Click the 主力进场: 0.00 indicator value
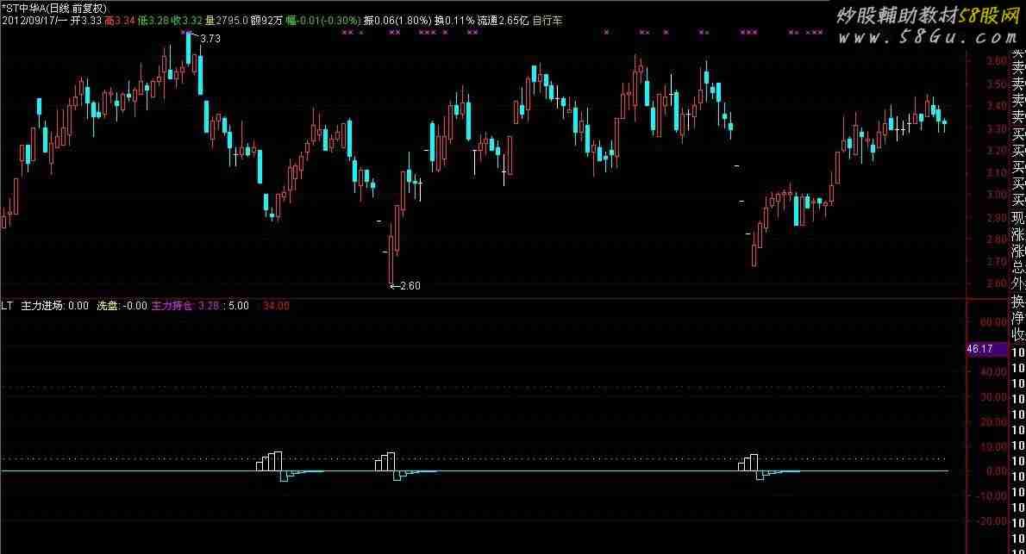 (x=55, y=306)
